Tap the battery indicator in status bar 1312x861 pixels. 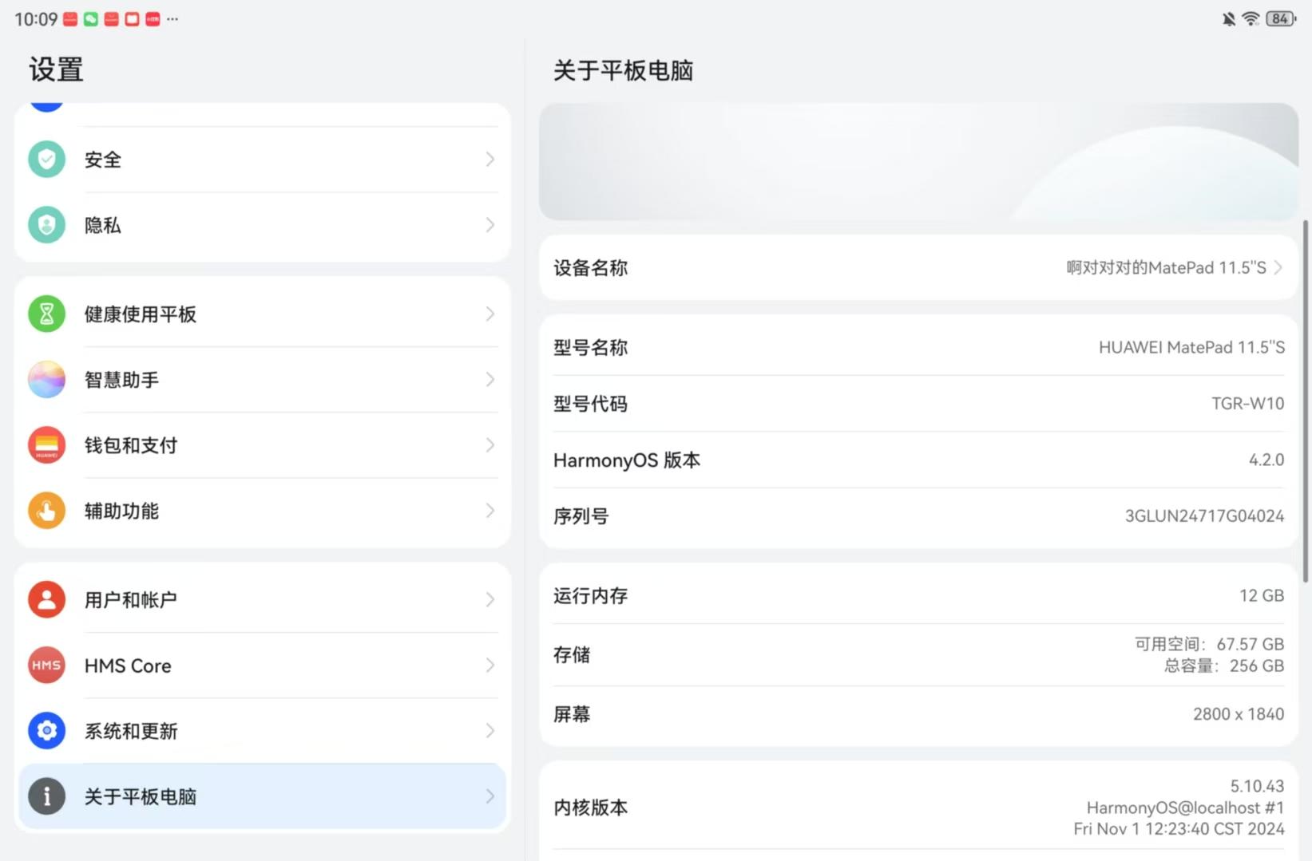tap(1280, 18)
